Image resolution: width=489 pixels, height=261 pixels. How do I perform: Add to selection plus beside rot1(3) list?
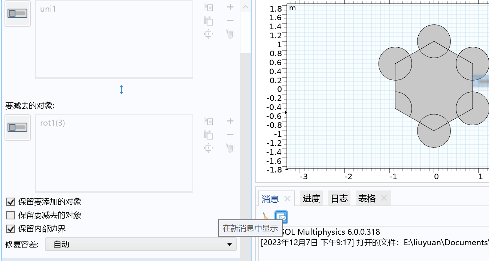pos(230,121)
